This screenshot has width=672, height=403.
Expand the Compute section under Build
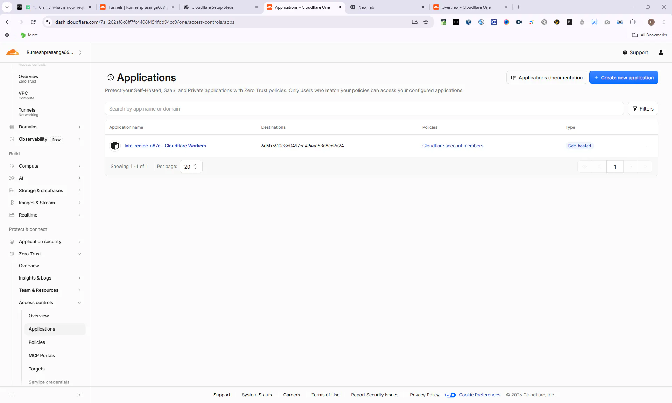coord(45,166)
